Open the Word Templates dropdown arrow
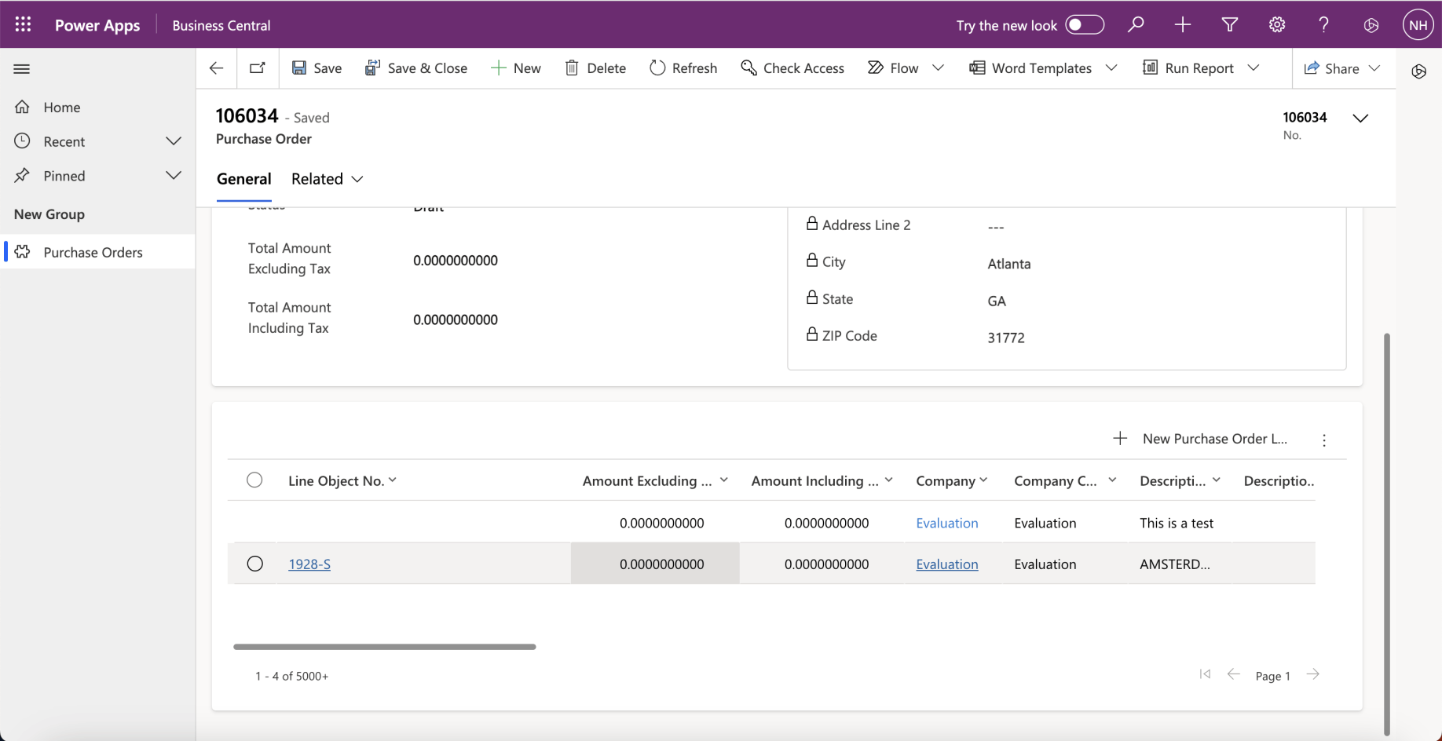 point(1111,68)
